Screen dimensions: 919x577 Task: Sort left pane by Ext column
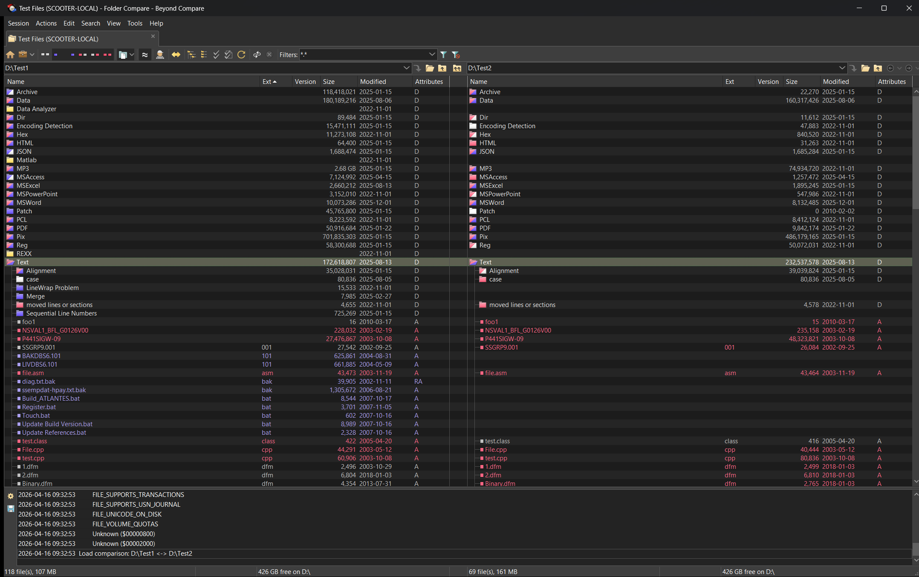tap(275, 82)
